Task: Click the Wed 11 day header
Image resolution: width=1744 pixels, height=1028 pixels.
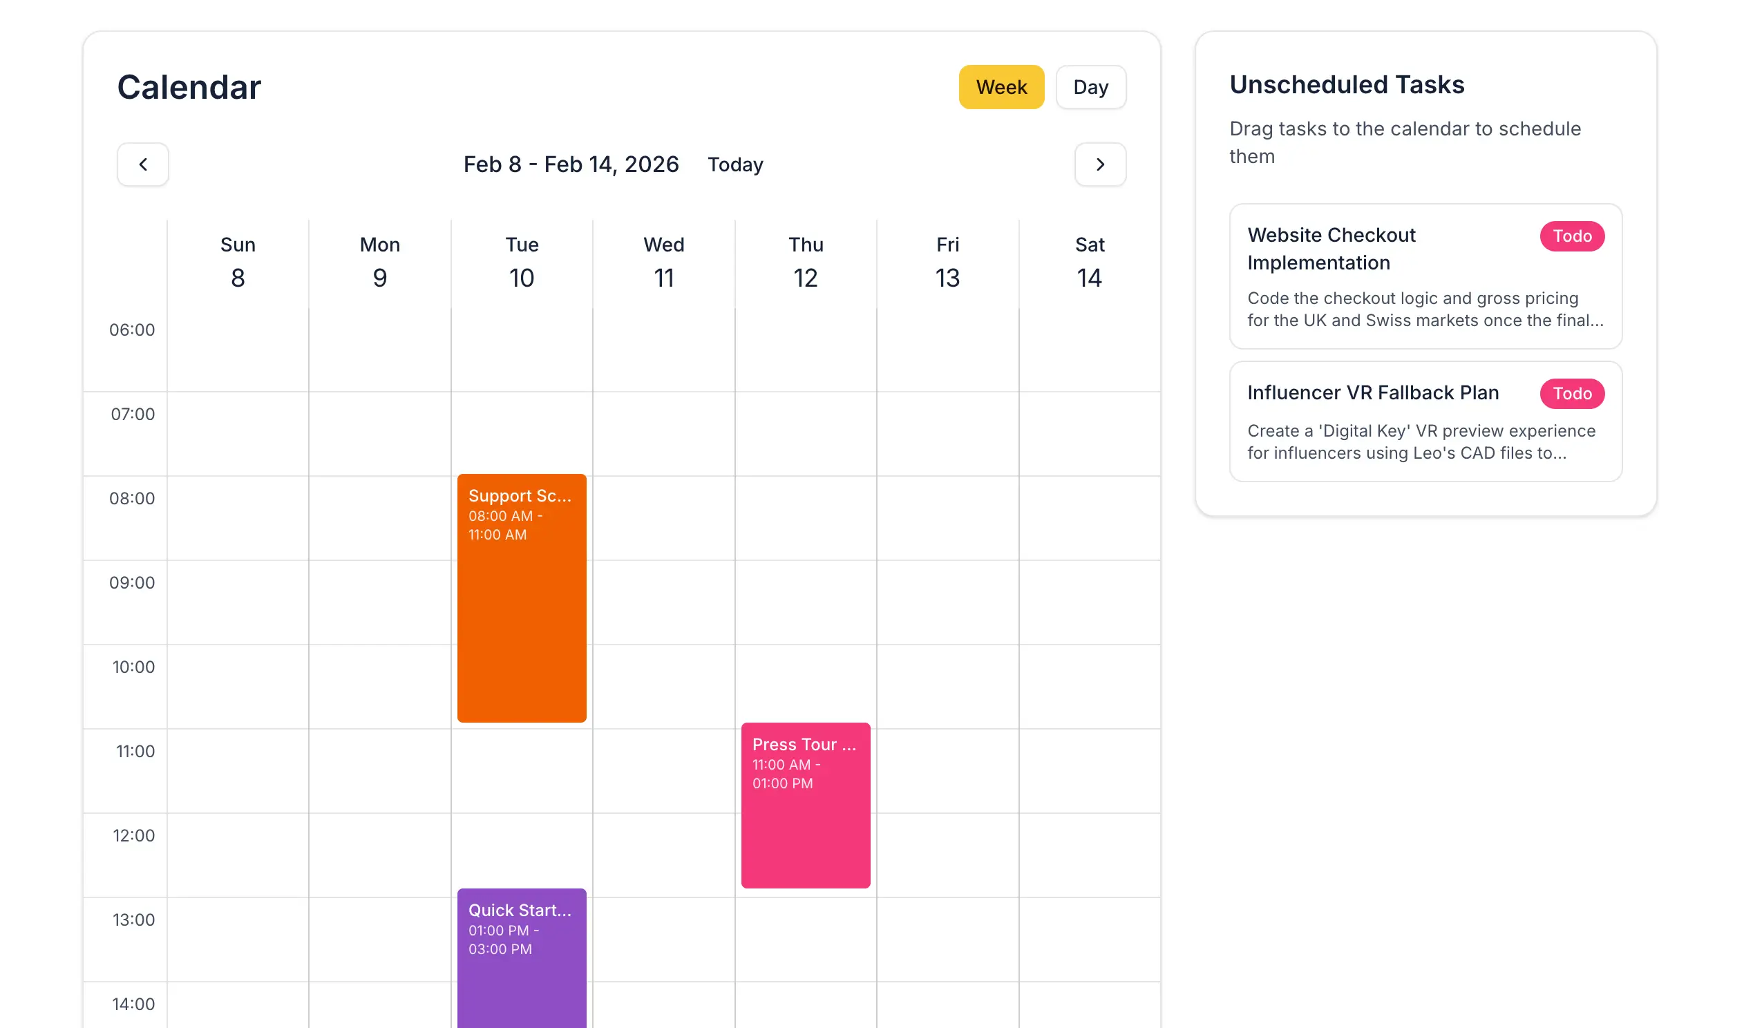Action: tap(663, 262)
